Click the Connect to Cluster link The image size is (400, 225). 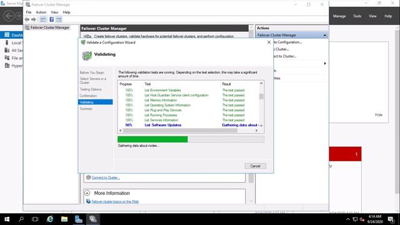coord(106,177)
